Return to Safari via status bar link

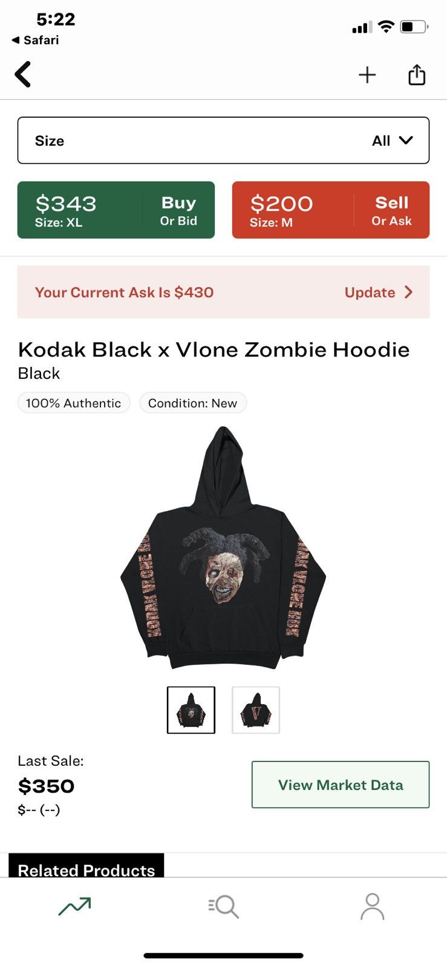36,40
